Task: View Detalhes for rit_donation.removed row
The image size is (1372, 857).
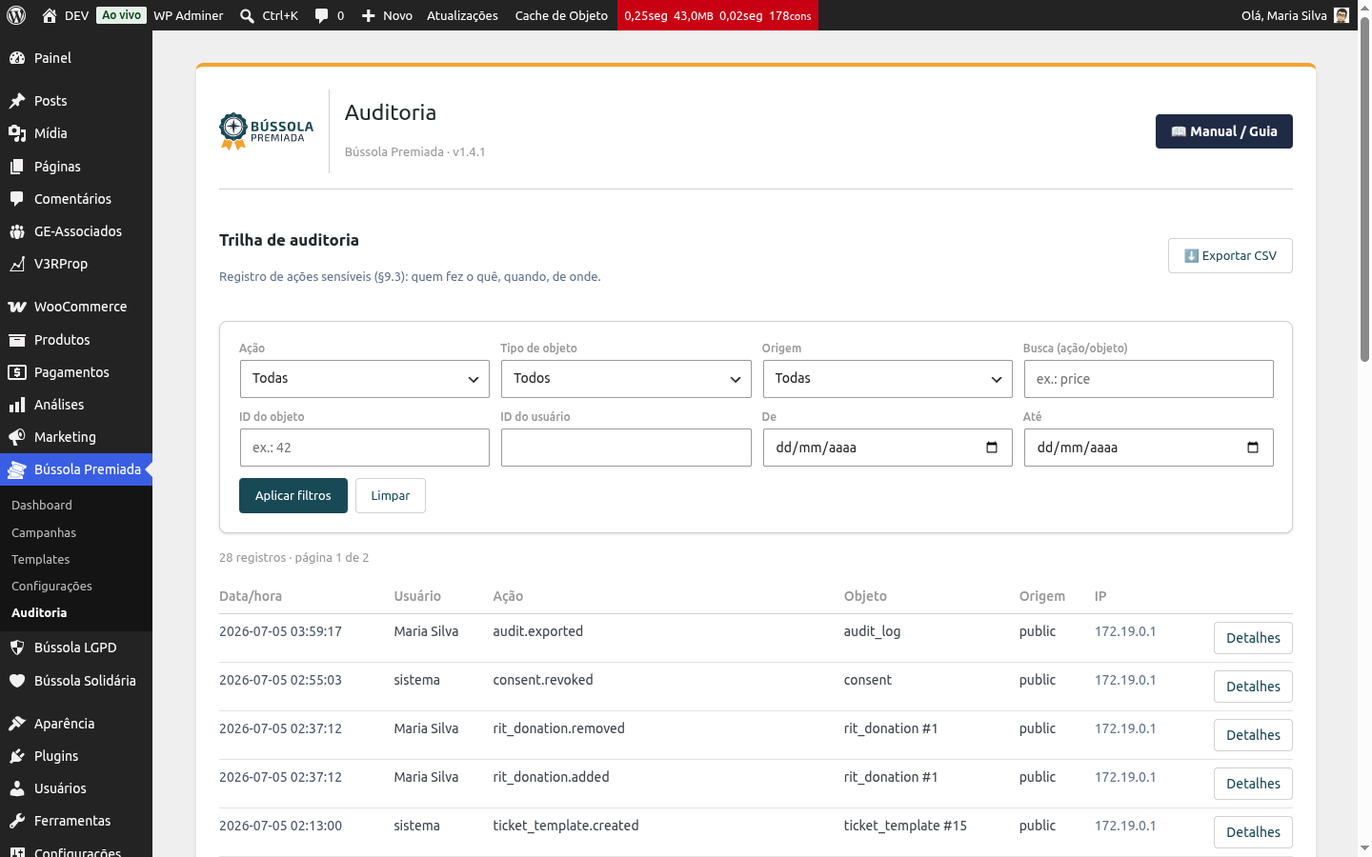Action: (1253, 735)
